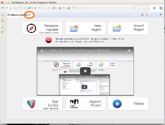The image size is (165, 125).
Task: Click the compass icon on Resource Explorer
Action: point(31,28)
